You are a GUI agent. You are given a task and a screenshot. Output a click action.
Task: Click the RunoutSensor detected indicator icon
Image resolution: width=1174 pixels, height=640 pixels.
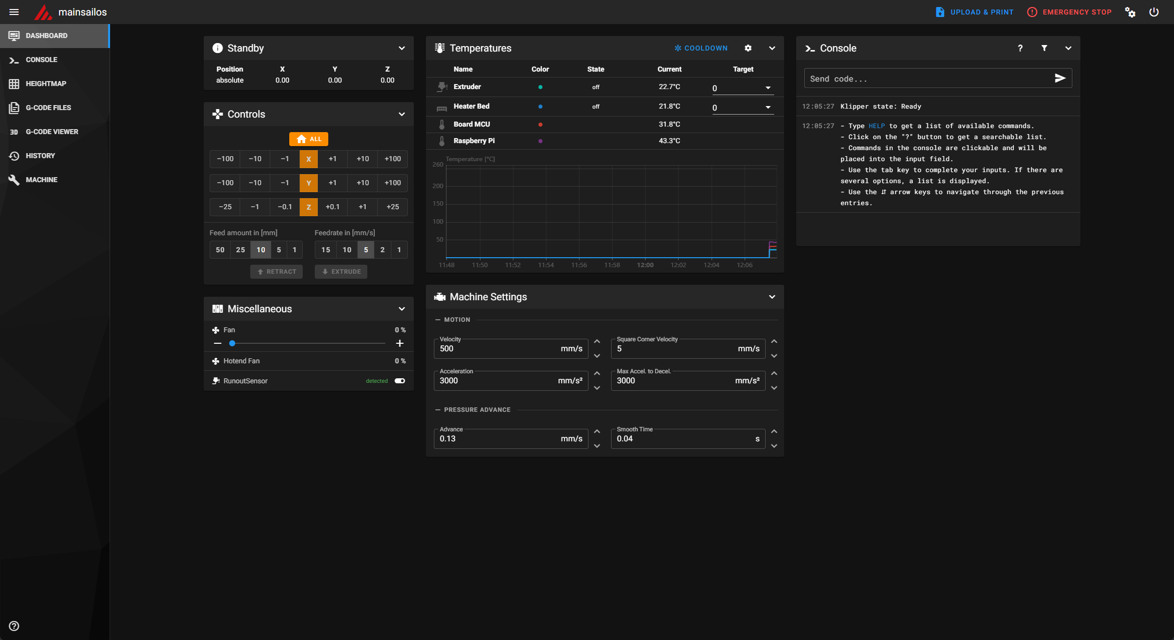(x=377, y=381)
